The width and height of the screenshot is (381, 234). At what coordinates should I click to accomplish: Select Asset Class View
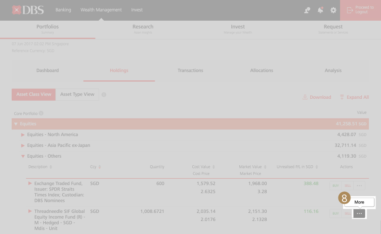[x=34, y=94]
